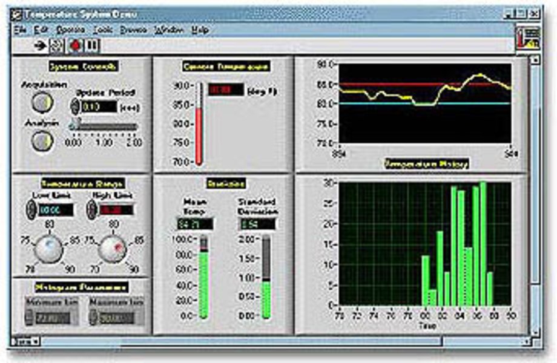Pause execution with the toolbar Pause button

point(91,45)
